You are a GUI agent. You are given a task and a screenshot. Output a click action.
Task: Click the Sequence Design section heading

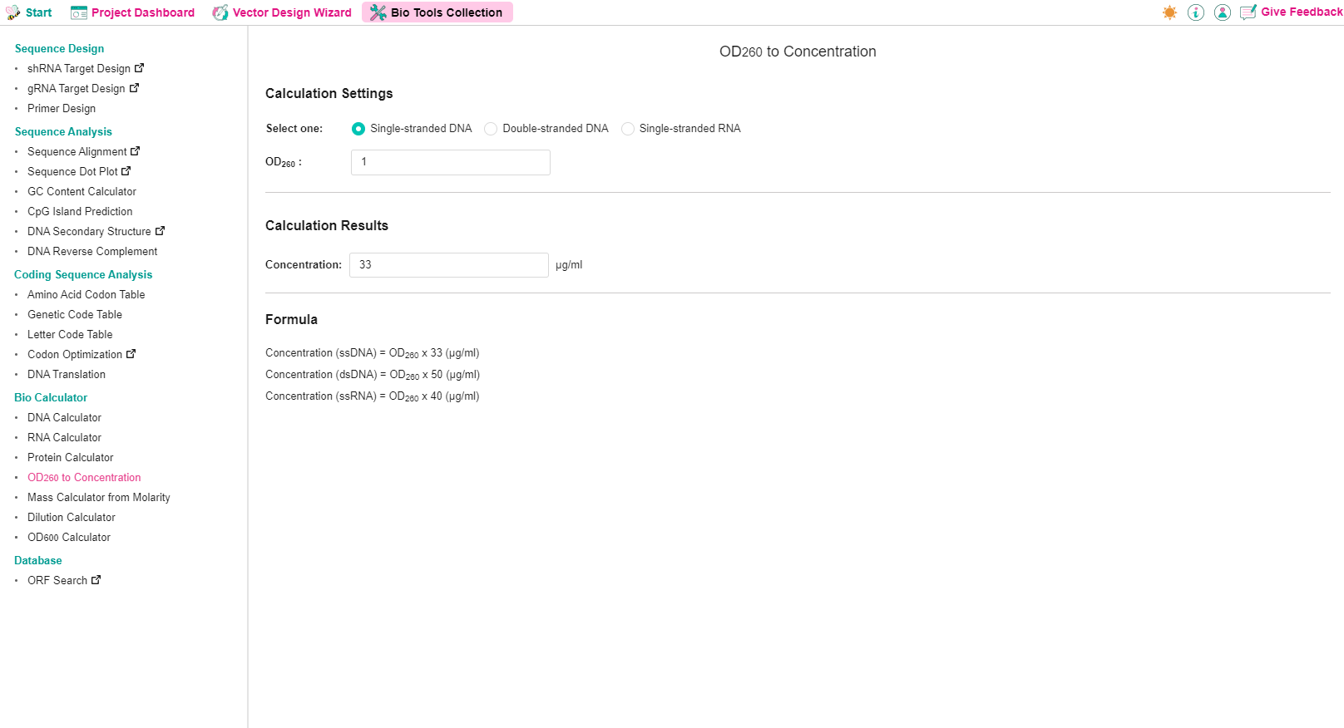point(59,48)
